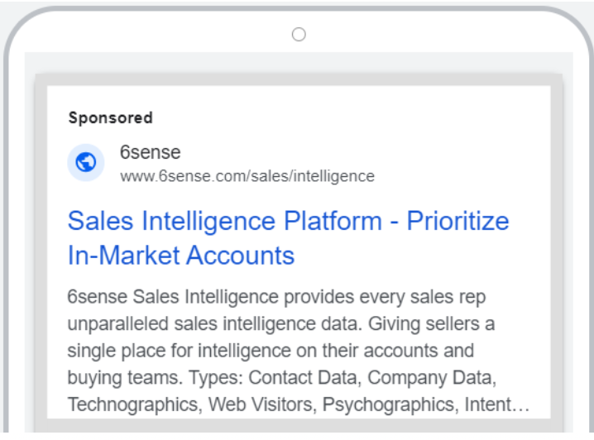Image resolution: width=594 pixels, height=440 pixels.
Task: Click the buying teams. Types: text
Action: tap(156, 377)
